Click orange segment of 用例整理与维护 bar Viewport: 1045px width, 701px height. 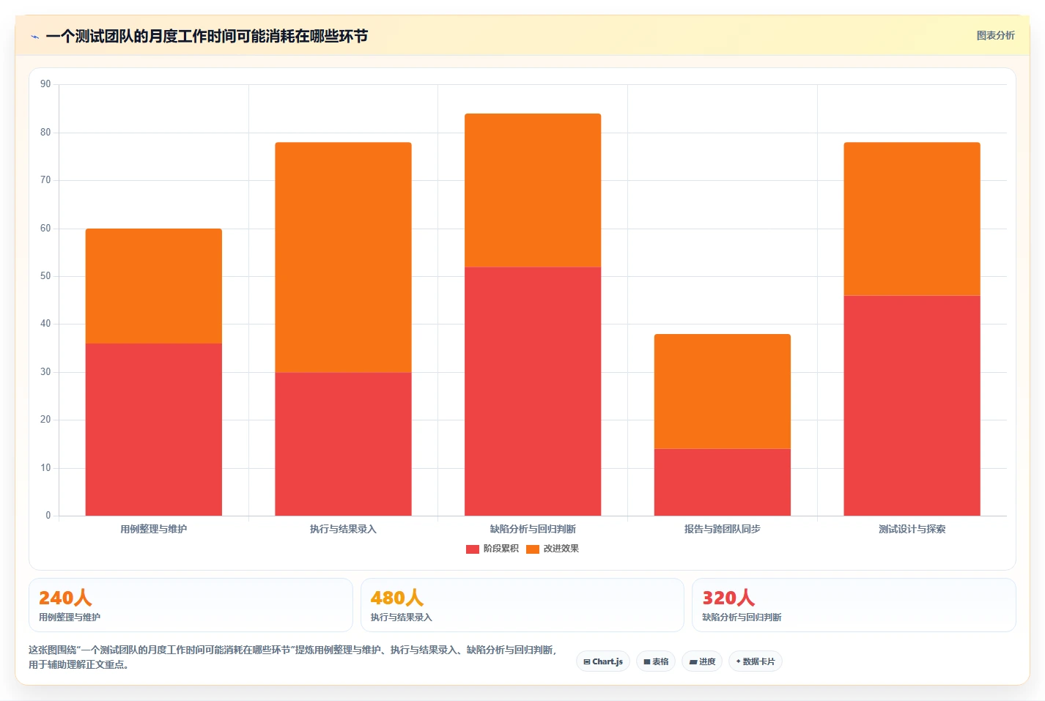tap(154, 286)
